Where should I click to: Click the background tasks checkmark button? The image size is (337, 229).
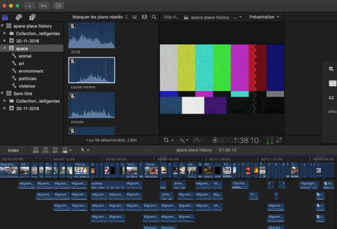58,6
